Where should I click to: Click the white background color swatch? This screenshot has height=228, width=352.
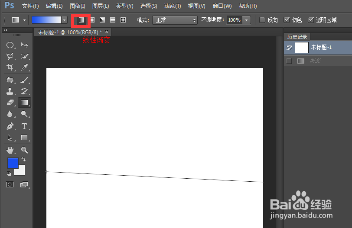coord(21,172)
